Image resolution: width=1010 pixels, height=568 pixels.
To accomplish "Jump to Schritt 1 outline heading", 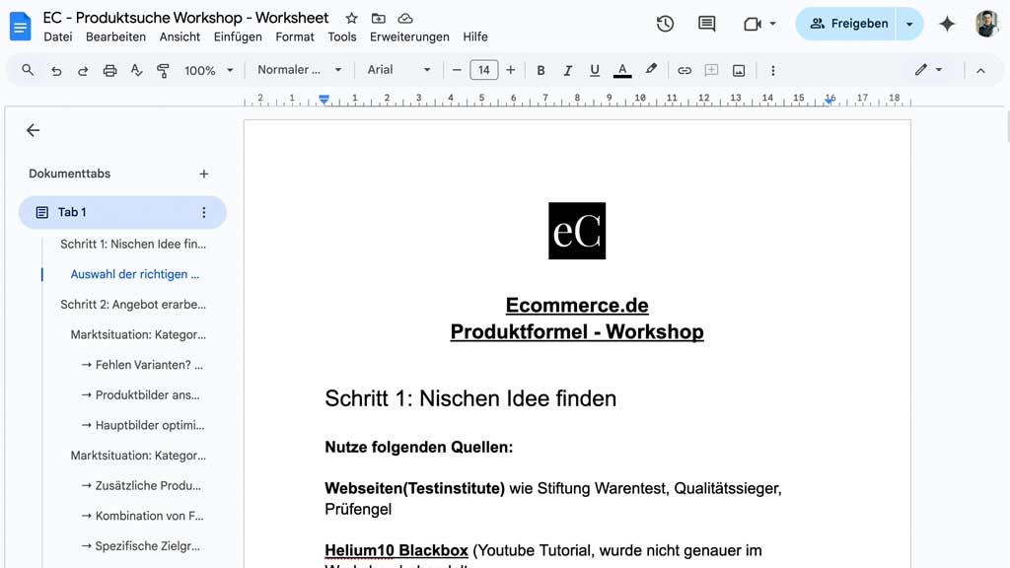I will [133, 245].
